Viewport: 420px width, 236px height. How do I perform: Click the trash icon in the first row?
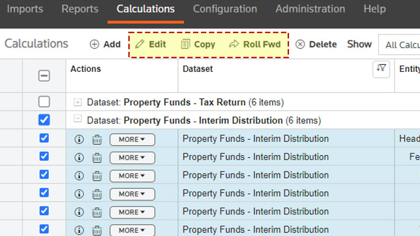click(97, 140)
